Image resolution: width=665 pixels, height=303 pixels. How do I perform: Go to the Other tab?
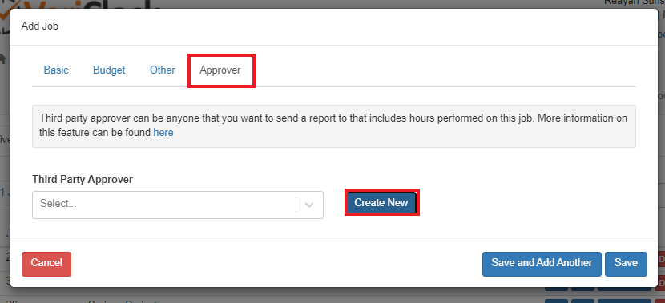[163, 70]
